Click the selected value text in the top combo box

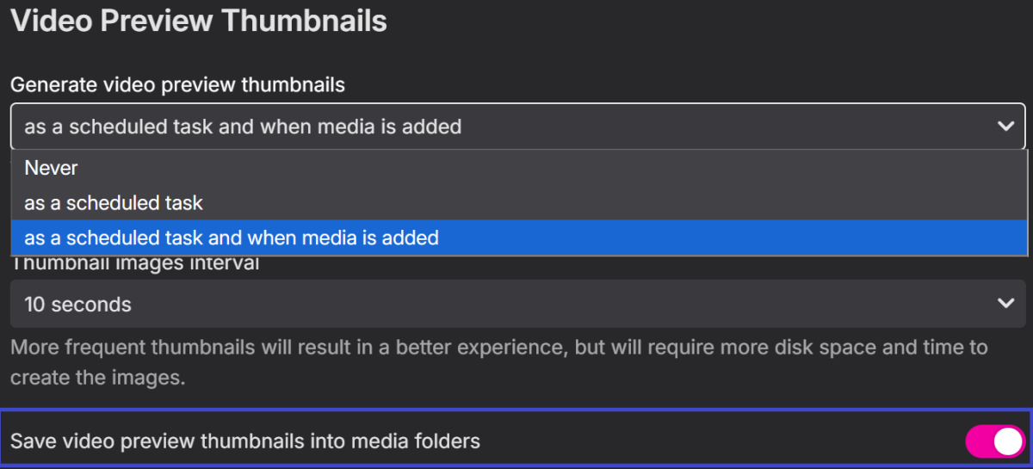(x=243, y=127)
